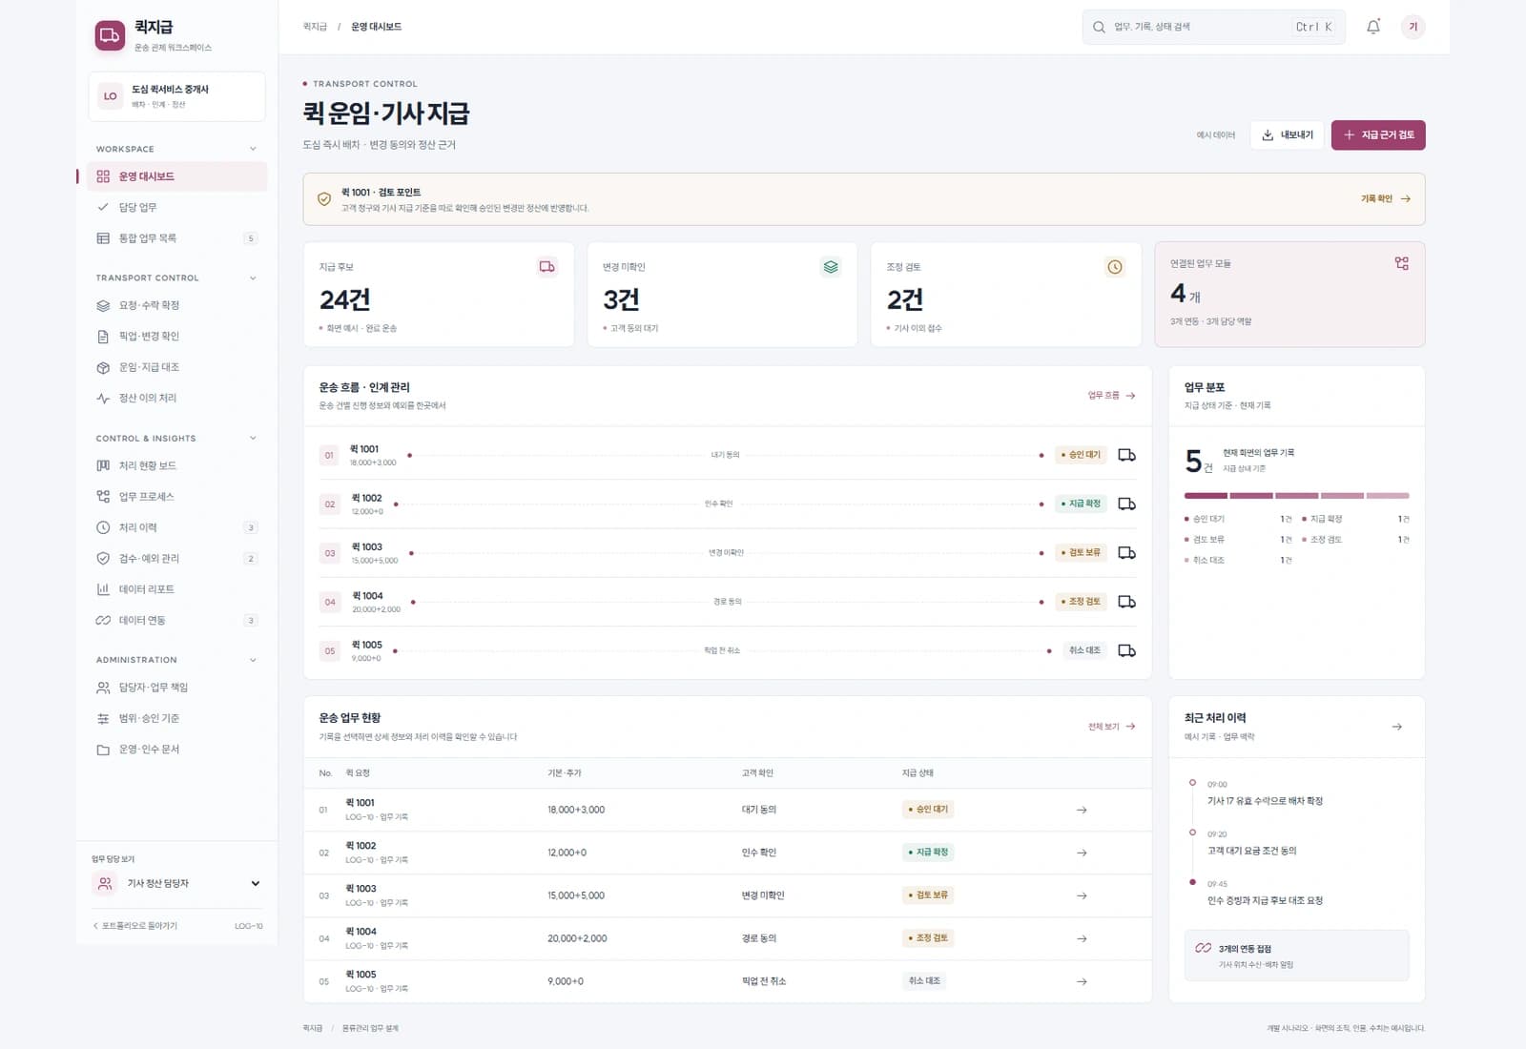This screenshot has height=1049, width=1526.
Task: Click last segment of 업무 분포 bar
Action: tap(1388, 496)
